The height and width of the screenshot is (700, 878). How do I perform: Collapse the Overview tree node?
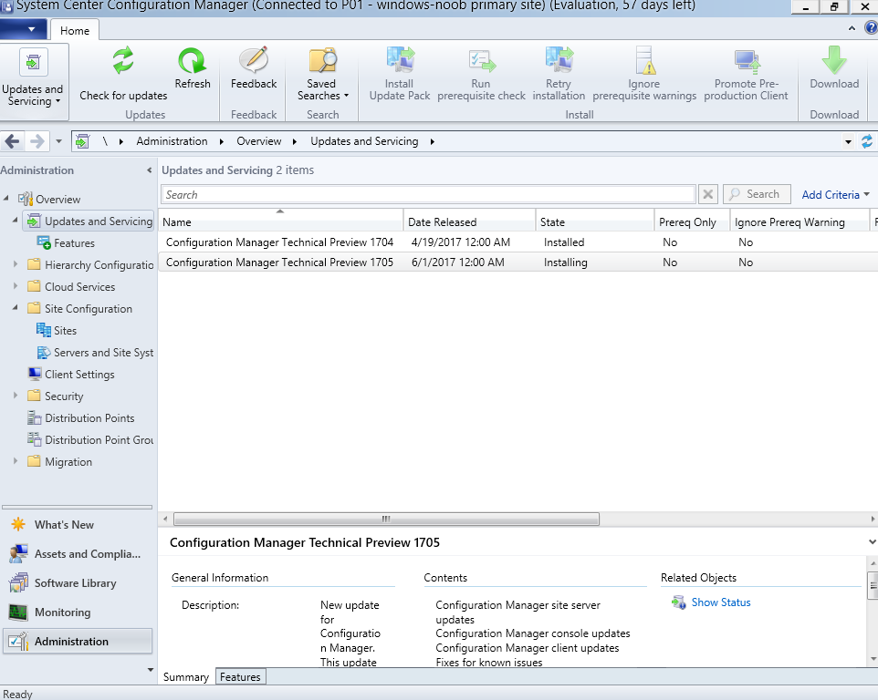6,199
